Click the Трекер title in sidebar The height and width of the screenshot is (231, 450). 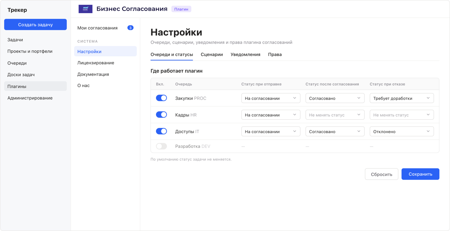click(17, 10)
